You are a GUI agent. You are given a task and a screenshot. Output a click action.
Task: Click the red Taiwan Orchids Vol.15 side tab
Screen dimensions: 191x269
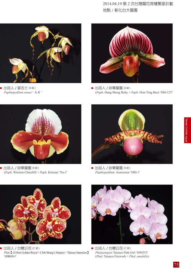[187, 130]
